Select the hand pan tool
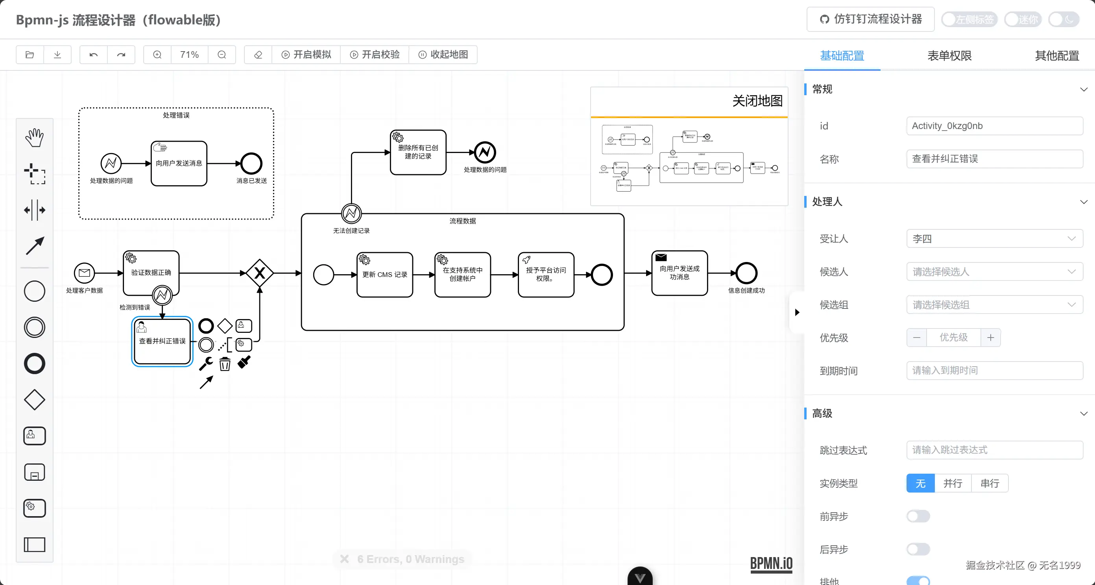This screenshot has height=585, width=1095. pyautogui.click(x=35, y=138)
